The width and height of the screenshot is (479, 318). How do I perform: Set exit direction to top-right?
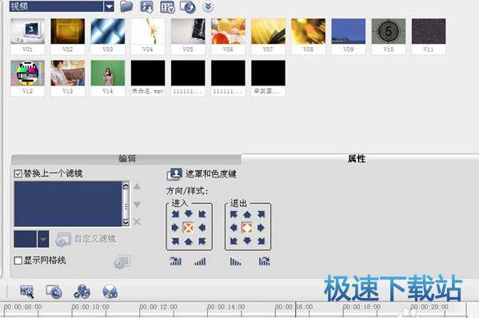click(261, 214)
